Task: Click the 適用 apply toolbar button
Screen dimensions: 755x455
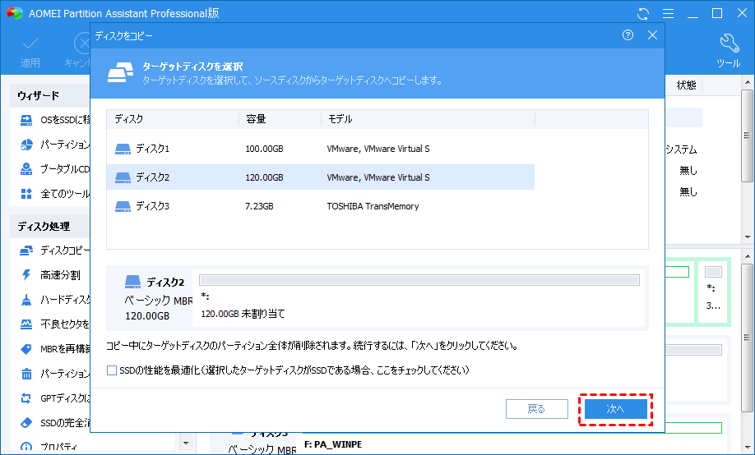Action: tap(30, 52)
